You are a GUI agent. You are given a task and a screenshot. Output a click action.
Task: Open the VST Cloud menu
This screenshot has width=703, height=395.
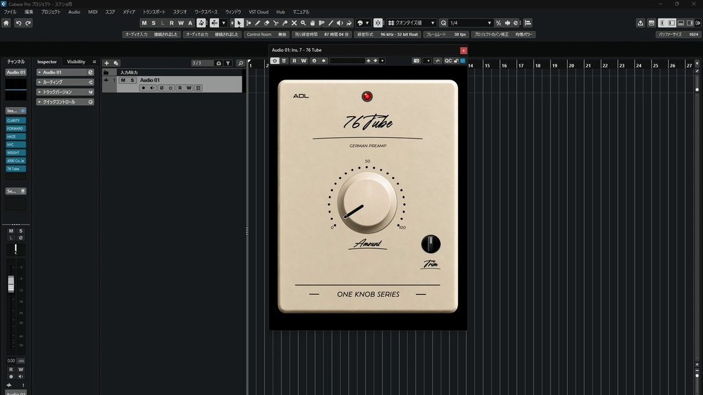coord(259,12)
